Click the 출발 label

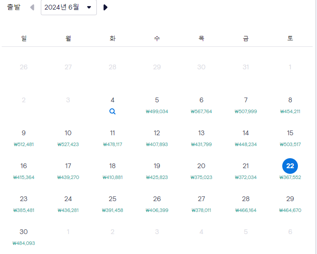(13, 7)
